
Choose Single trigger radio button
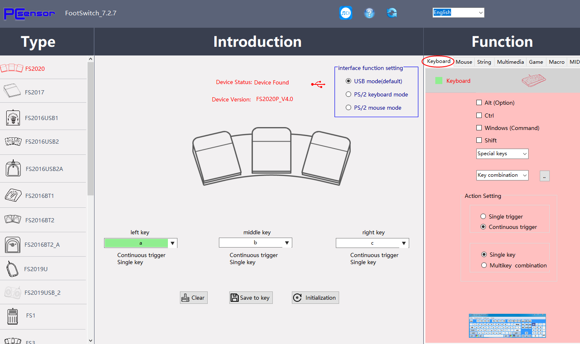click(x=483, y=217)
